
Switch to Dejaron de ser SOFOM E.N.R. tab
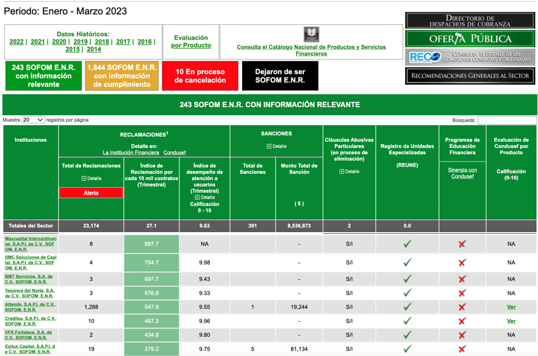pos(280,76)
